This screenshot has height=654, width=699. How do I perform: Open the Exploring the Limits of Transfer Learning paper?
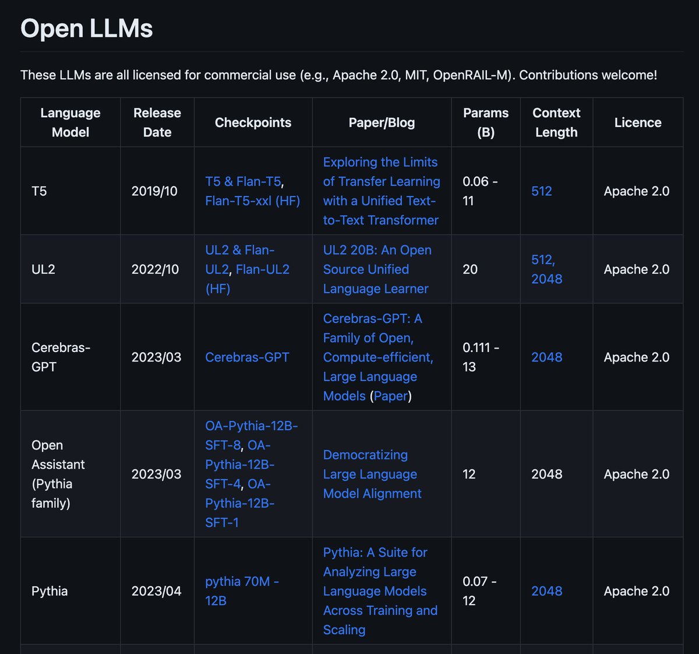pos(382,191)
